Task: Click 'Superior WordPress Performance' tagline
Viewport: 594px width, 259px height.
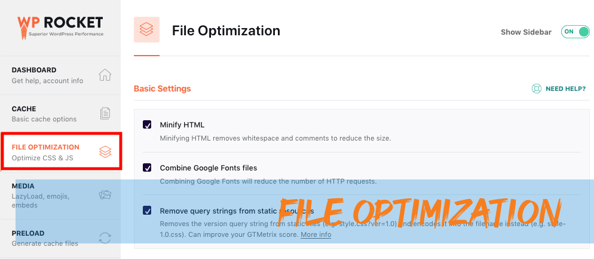Action: (65, 34)
